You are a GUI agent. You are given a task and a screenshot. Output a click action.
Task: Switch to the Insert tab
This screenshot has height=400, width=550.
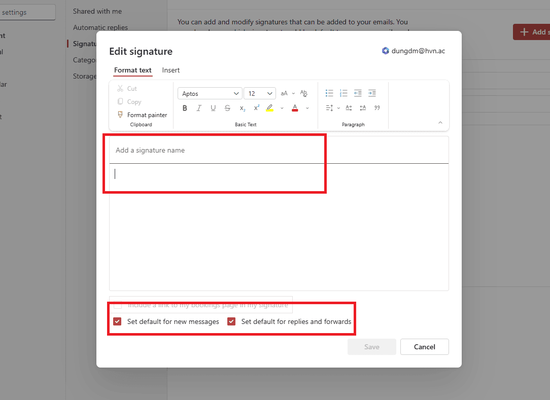[x=171, y=70]
